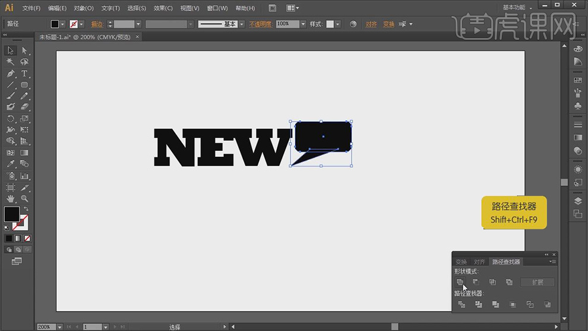Viewport: 588px width, 331px height.
Task: Click the black Fill color swatch
Action: (11, 214)
